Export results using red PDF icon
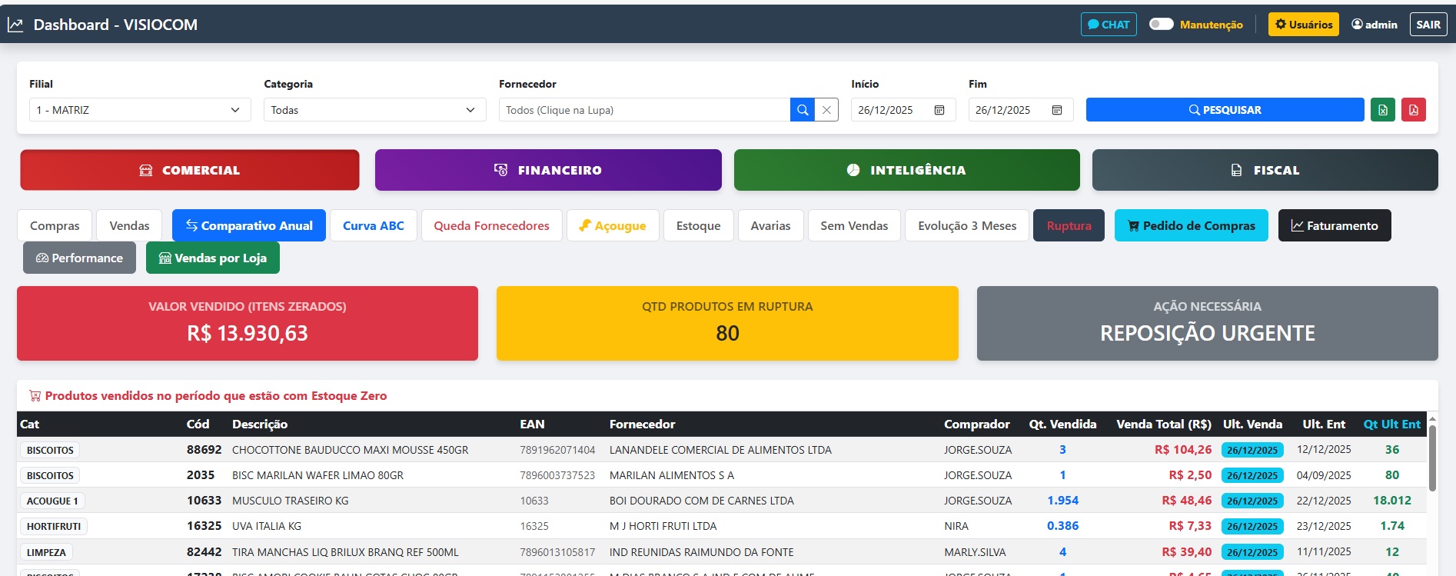The width and height of the screenshot is (1456, 576). coord(1413,110)
